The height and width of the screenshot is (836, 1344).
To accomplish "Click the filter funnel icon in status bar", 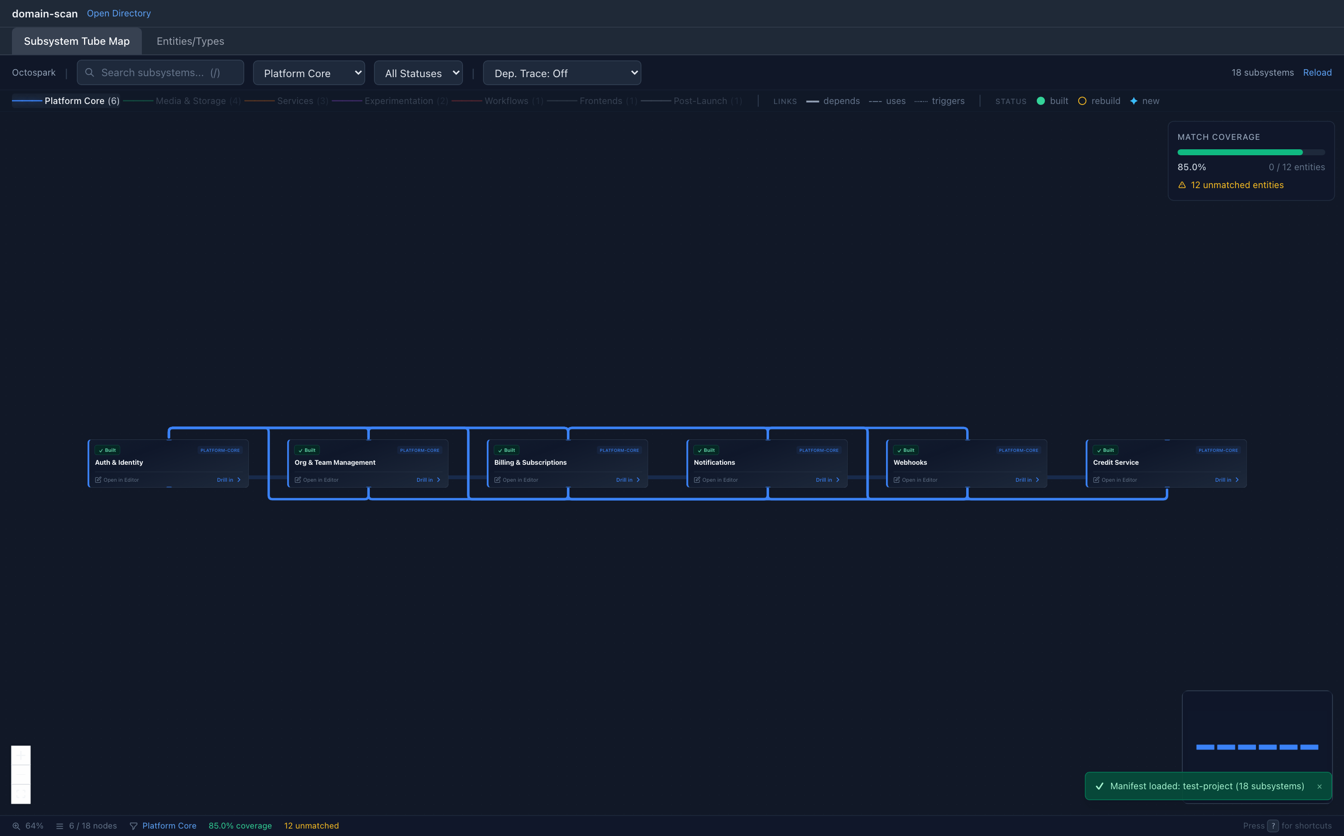I will [133, 826].
